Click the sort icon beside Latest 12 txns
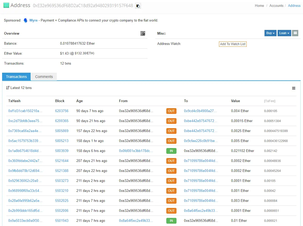The image size is (303, 226). (8, 88)
